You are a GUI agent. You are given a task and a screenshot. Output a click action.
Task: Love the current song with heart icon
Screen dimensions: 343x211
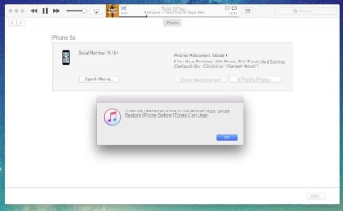[x=227, y=8]
